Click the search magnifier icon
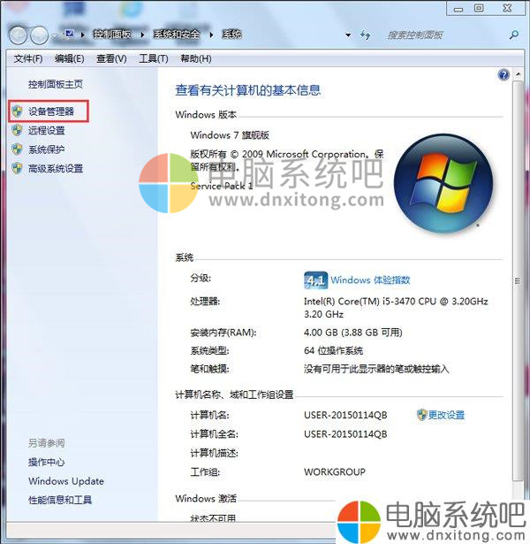The width and height of the screenshot is (530, 544). (x=514, y=34)
